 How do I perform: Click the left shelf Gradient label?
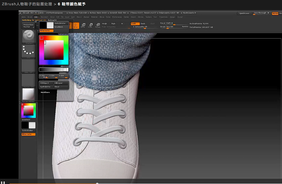tap(26, 120)
